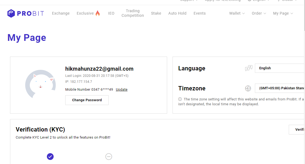This screenshot has height=164, width=305.
Task: Select Stake in the navigation bar
Action: point(156,13)
